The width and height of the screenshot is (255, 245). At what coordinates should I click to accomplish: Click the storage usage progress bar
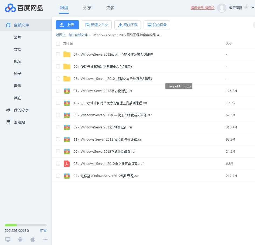(26, 225)
